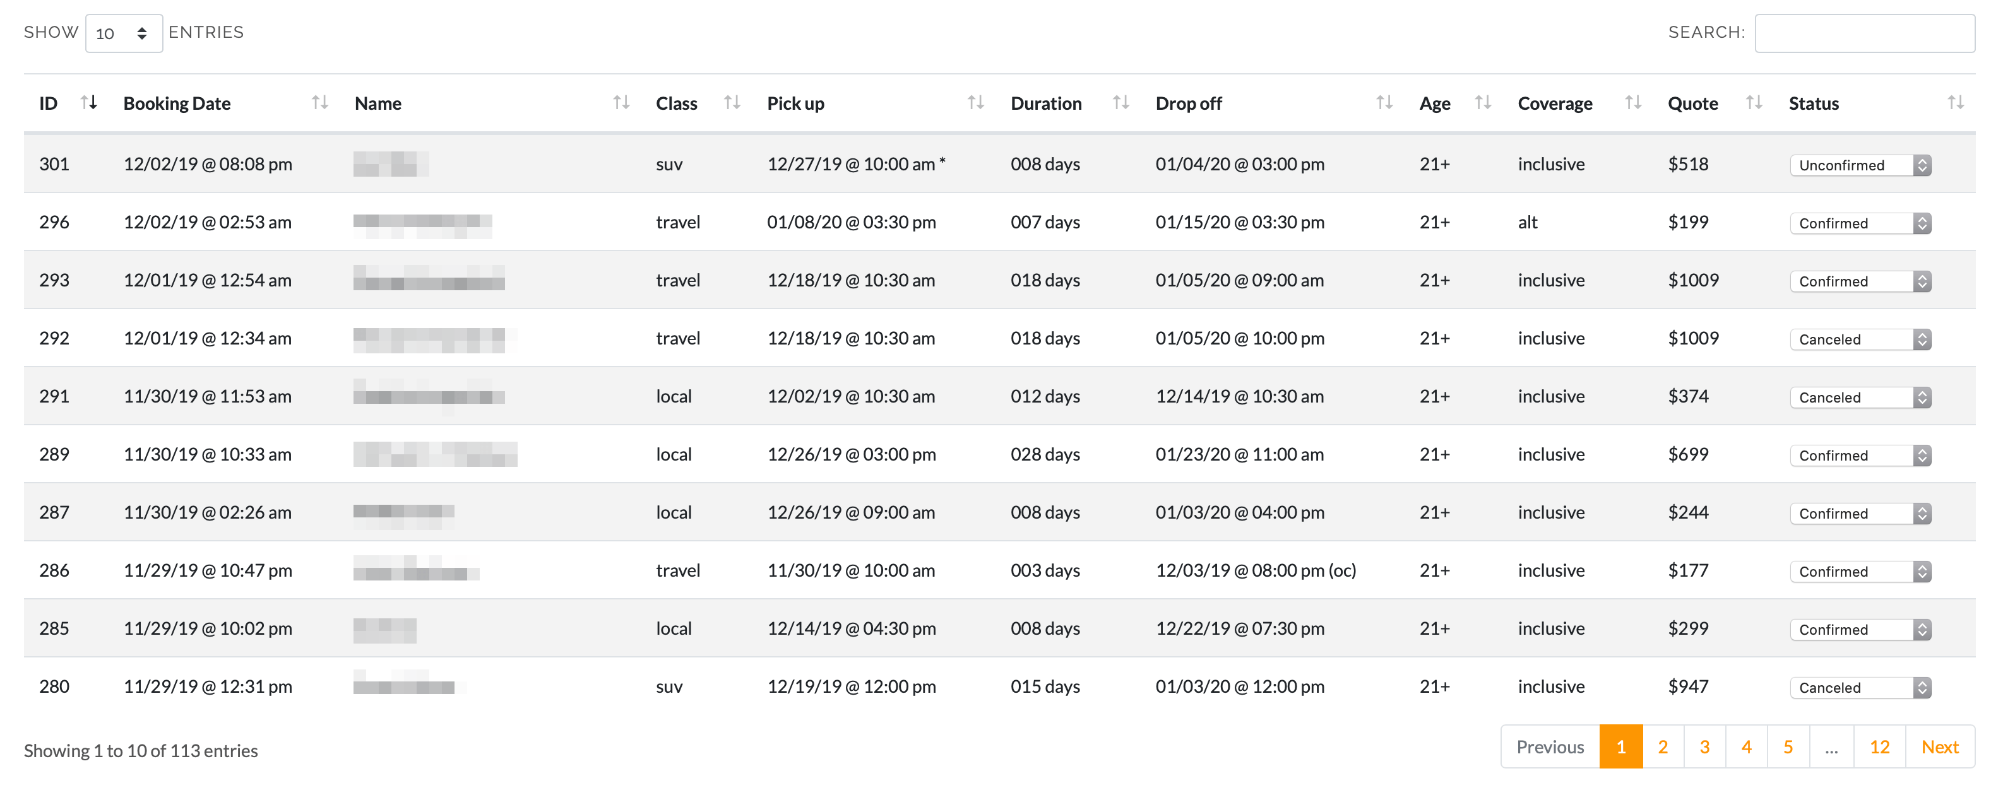
Task: Open status dropdown for booking 301
Action: point(1859,165)
